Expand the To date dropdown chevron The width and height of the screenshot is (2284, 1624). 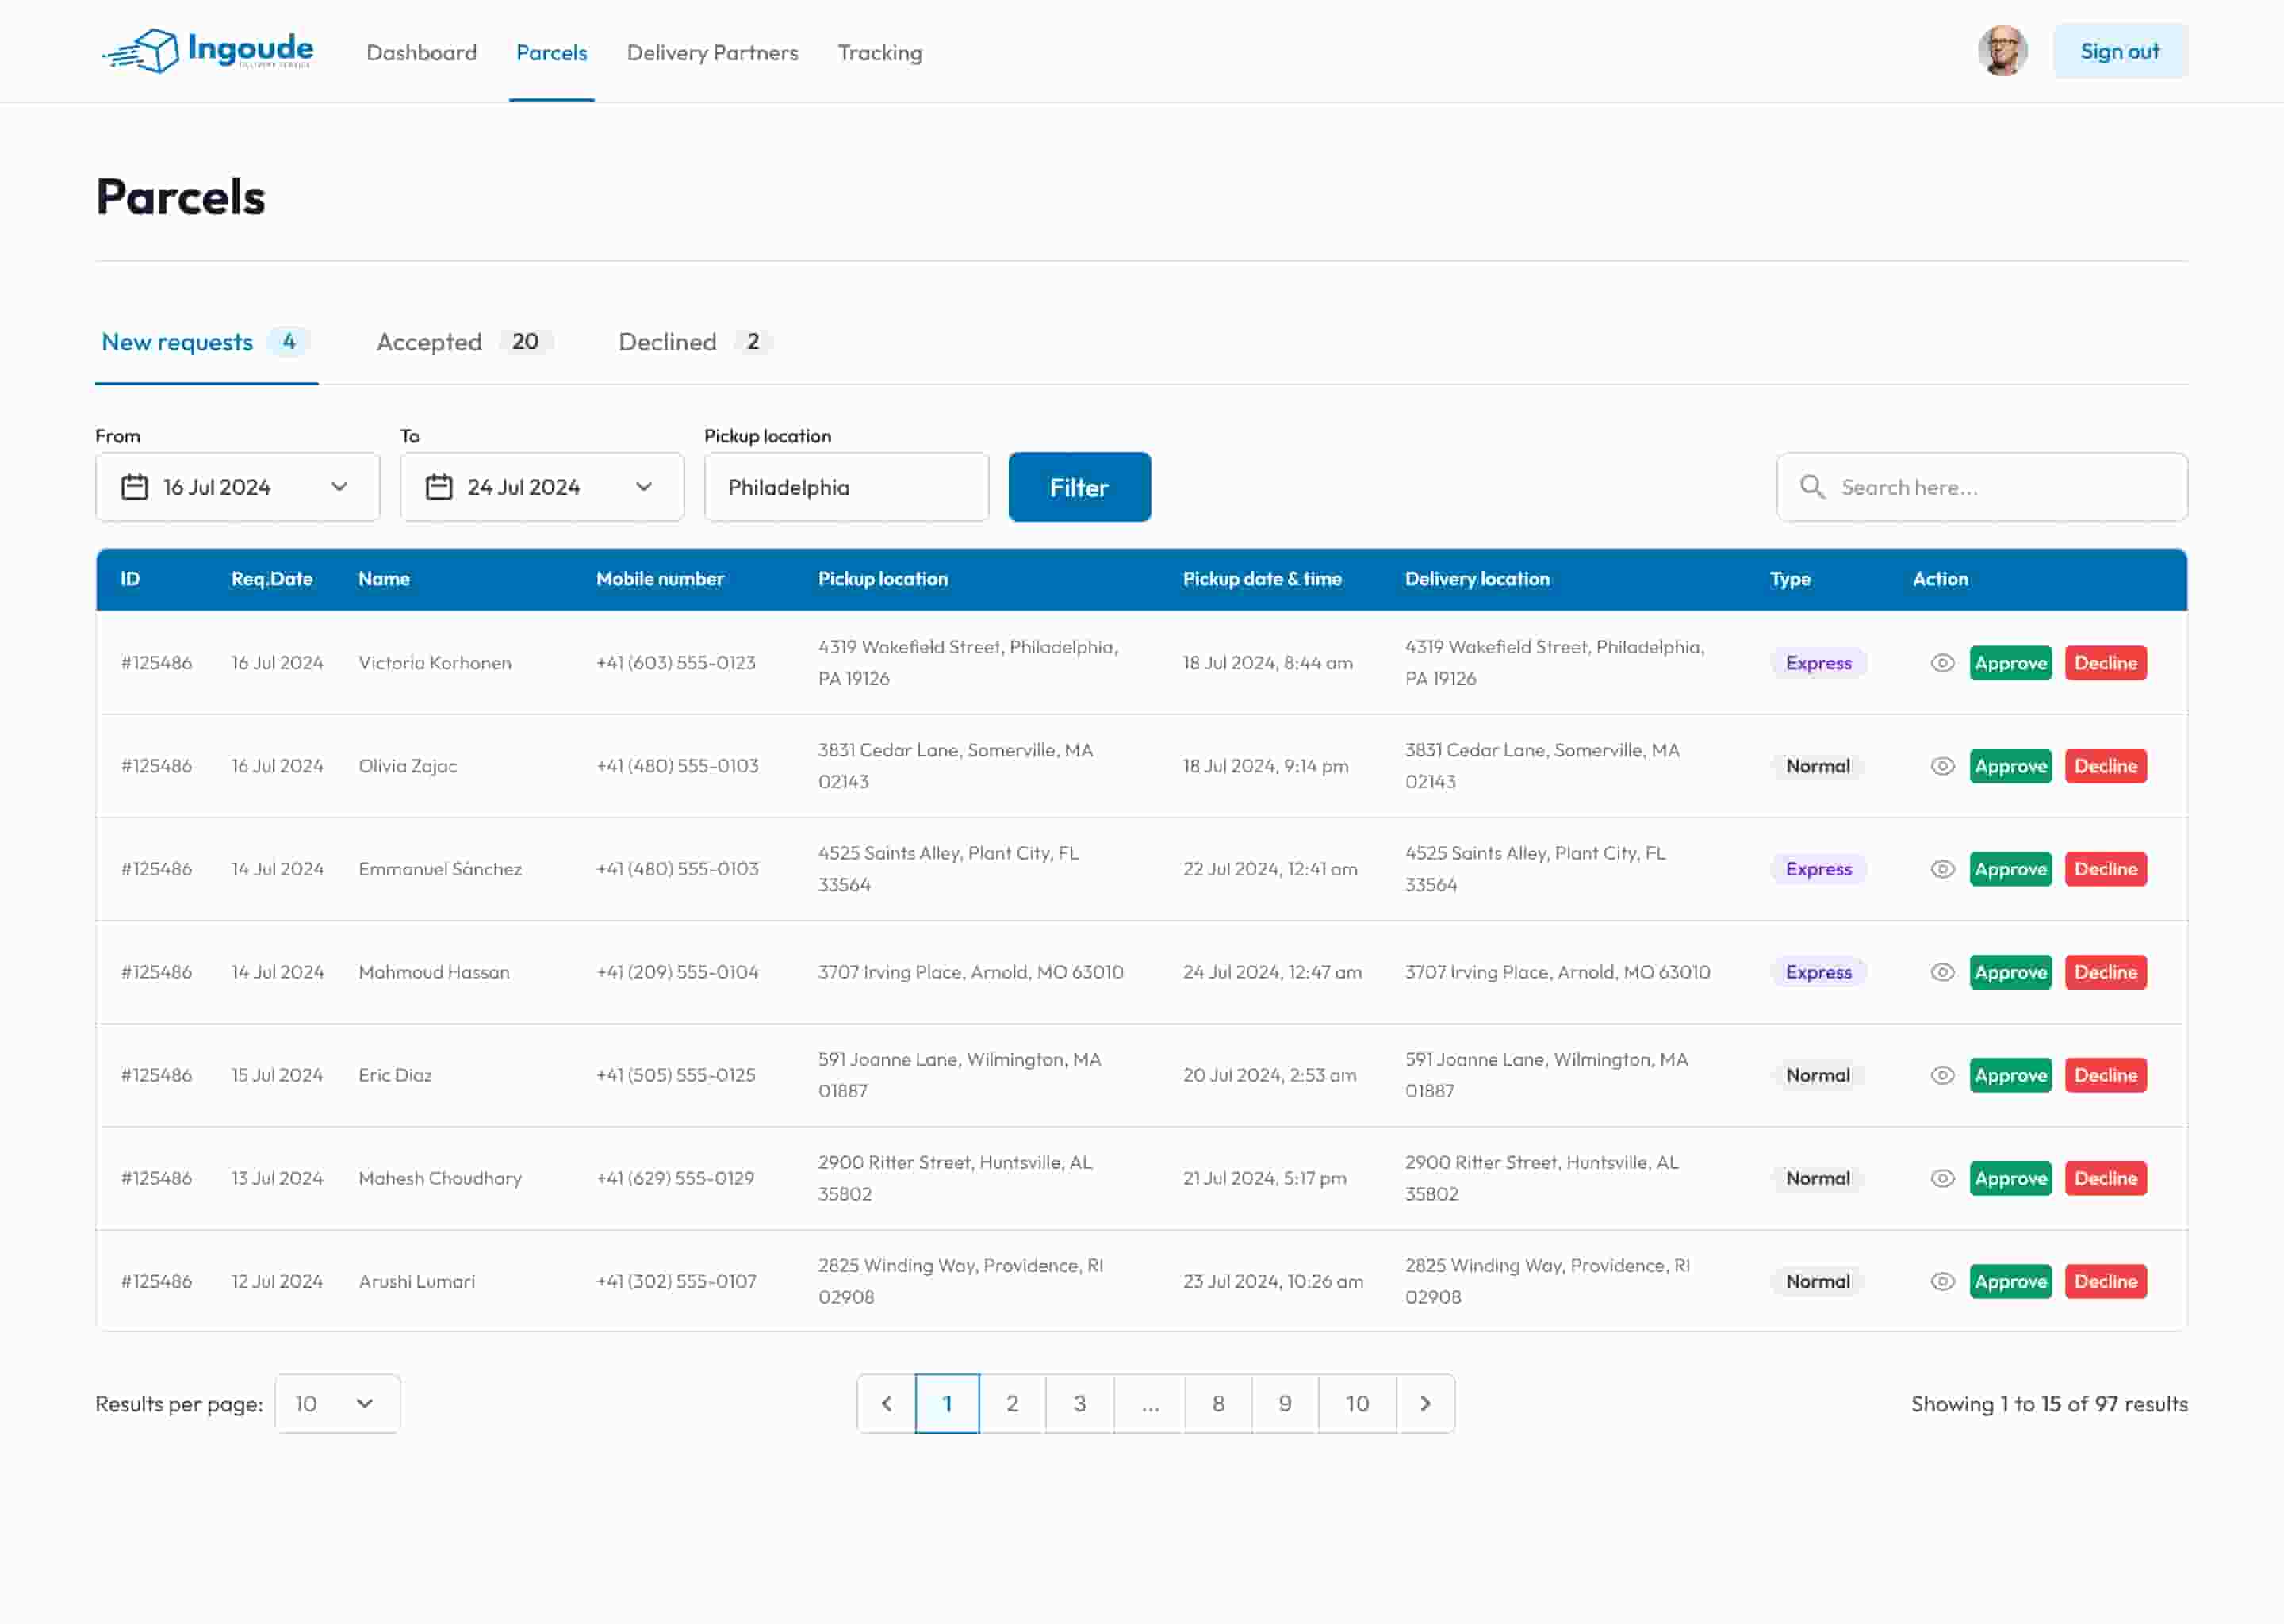tap(644, 487)
